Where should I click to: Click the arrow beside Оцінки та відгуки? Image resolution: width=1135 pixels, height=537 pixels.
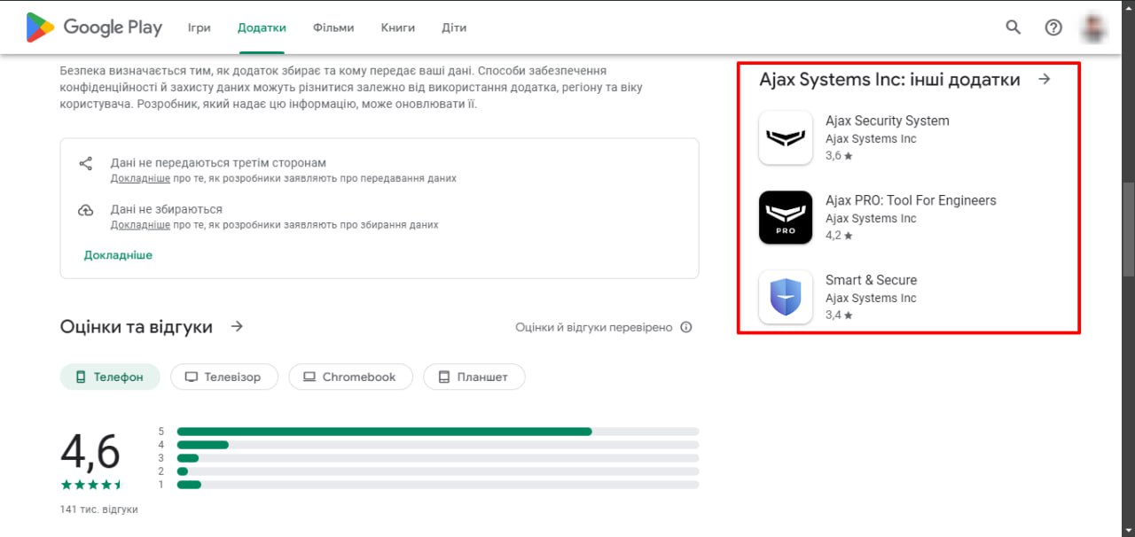pyautogui.click(x=237, y=326)
